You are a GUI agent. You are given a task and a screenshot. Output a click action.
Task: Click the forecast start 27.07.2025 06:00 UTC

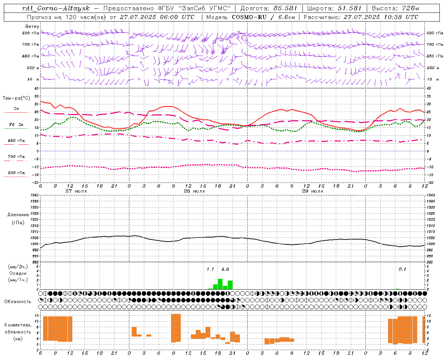[x=157, y=17]
